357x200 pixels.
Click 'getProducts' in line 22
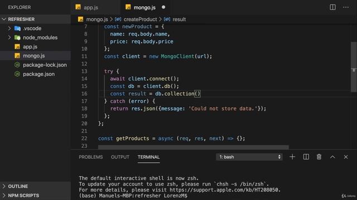pyautogui.click(x=133, y=138)
